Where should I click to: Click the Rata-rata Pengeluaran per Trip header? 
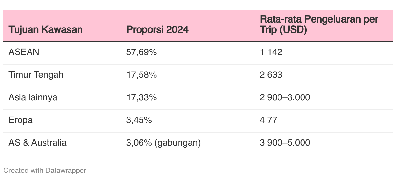pos(319,25)
